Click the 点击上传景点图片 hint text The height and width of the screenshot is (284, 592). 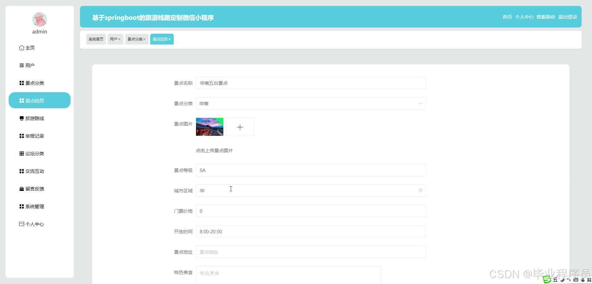(x=214, y=150)
